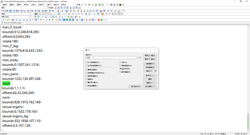The image size is (250, 135).
Task: Enable the incremental search (I) checkbox
Action: coord(87,69)
